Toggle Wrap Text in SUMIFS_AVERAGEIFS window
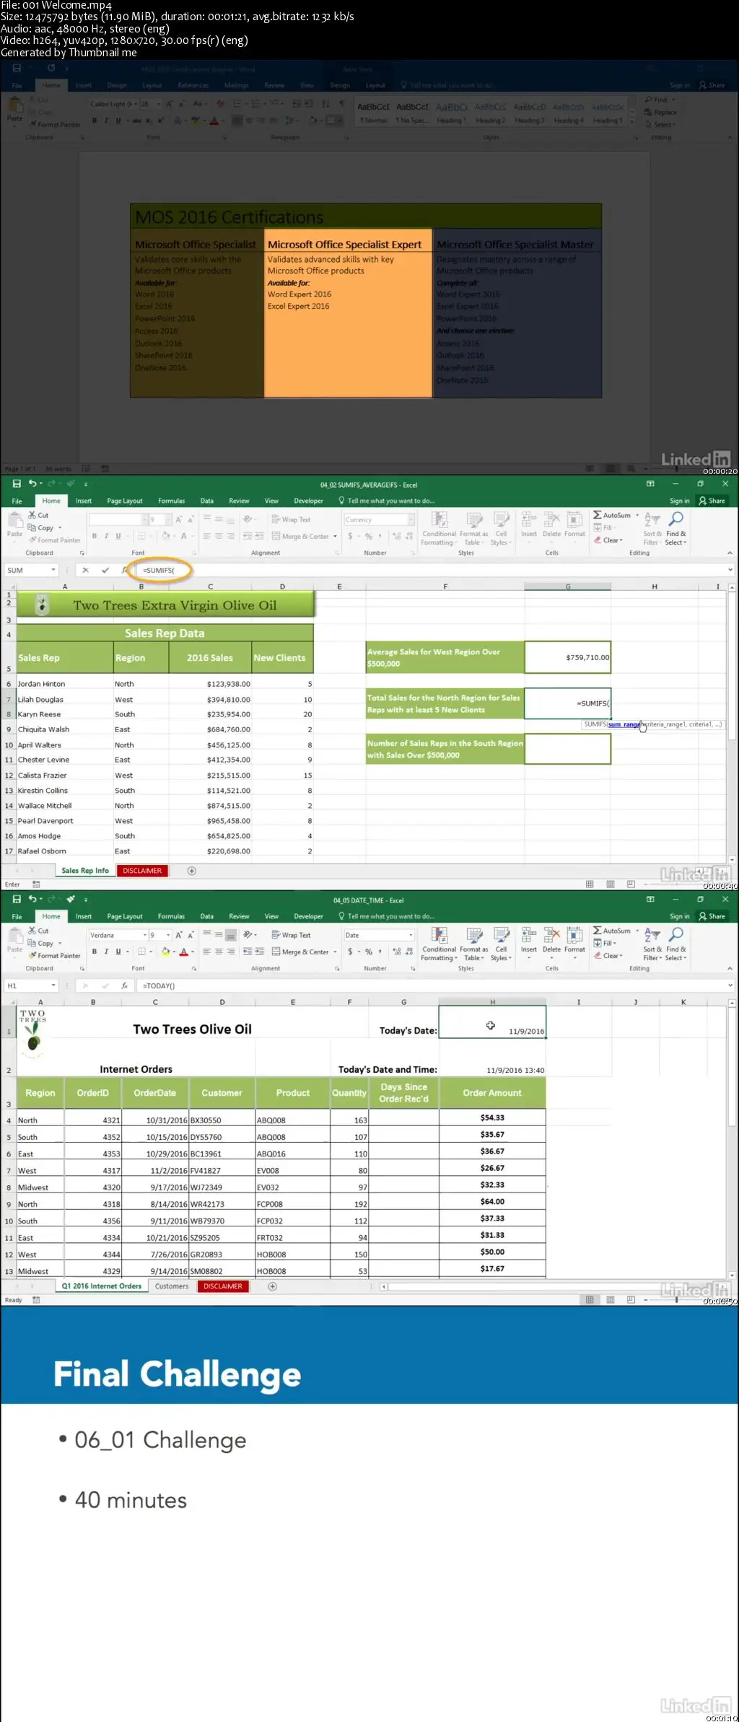This screenshot has height=1722, width=739. tap(291, 519)
